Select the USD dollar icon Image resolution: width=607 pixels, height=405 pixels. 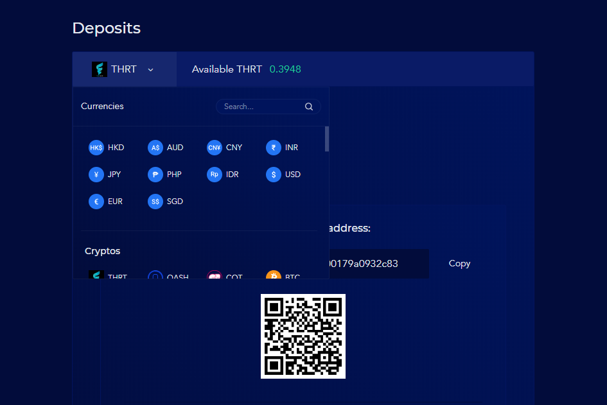pyautogui.click(x=273, y=175)
